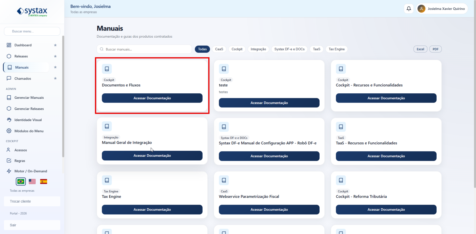Access documentation for Documentos e Fluxos
Image resolution: width=476 pixels, height=234 pixels.
pyautogui.click(x=152, y=98)
